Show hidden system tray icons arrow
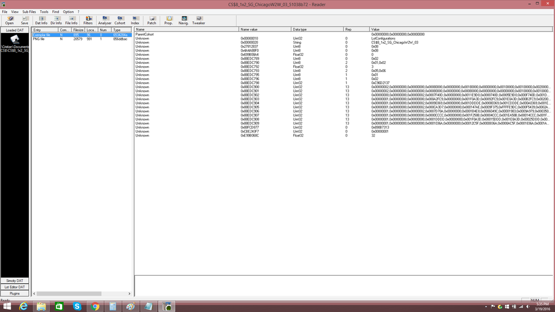The width and height of the screenshot is (555, 312). click(486, 307)
